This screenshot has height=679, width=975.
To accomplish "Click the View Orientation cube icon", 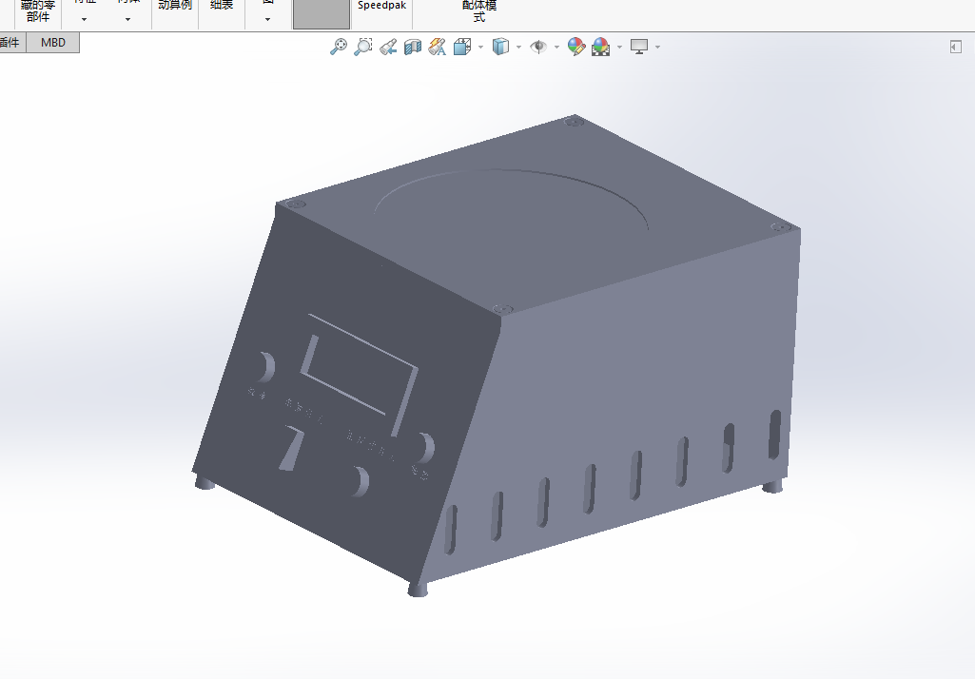I will coord(462,47).
